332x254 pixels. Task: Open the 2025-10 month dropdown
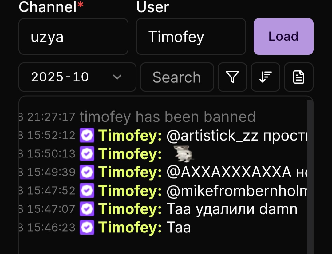click(77, 77)
